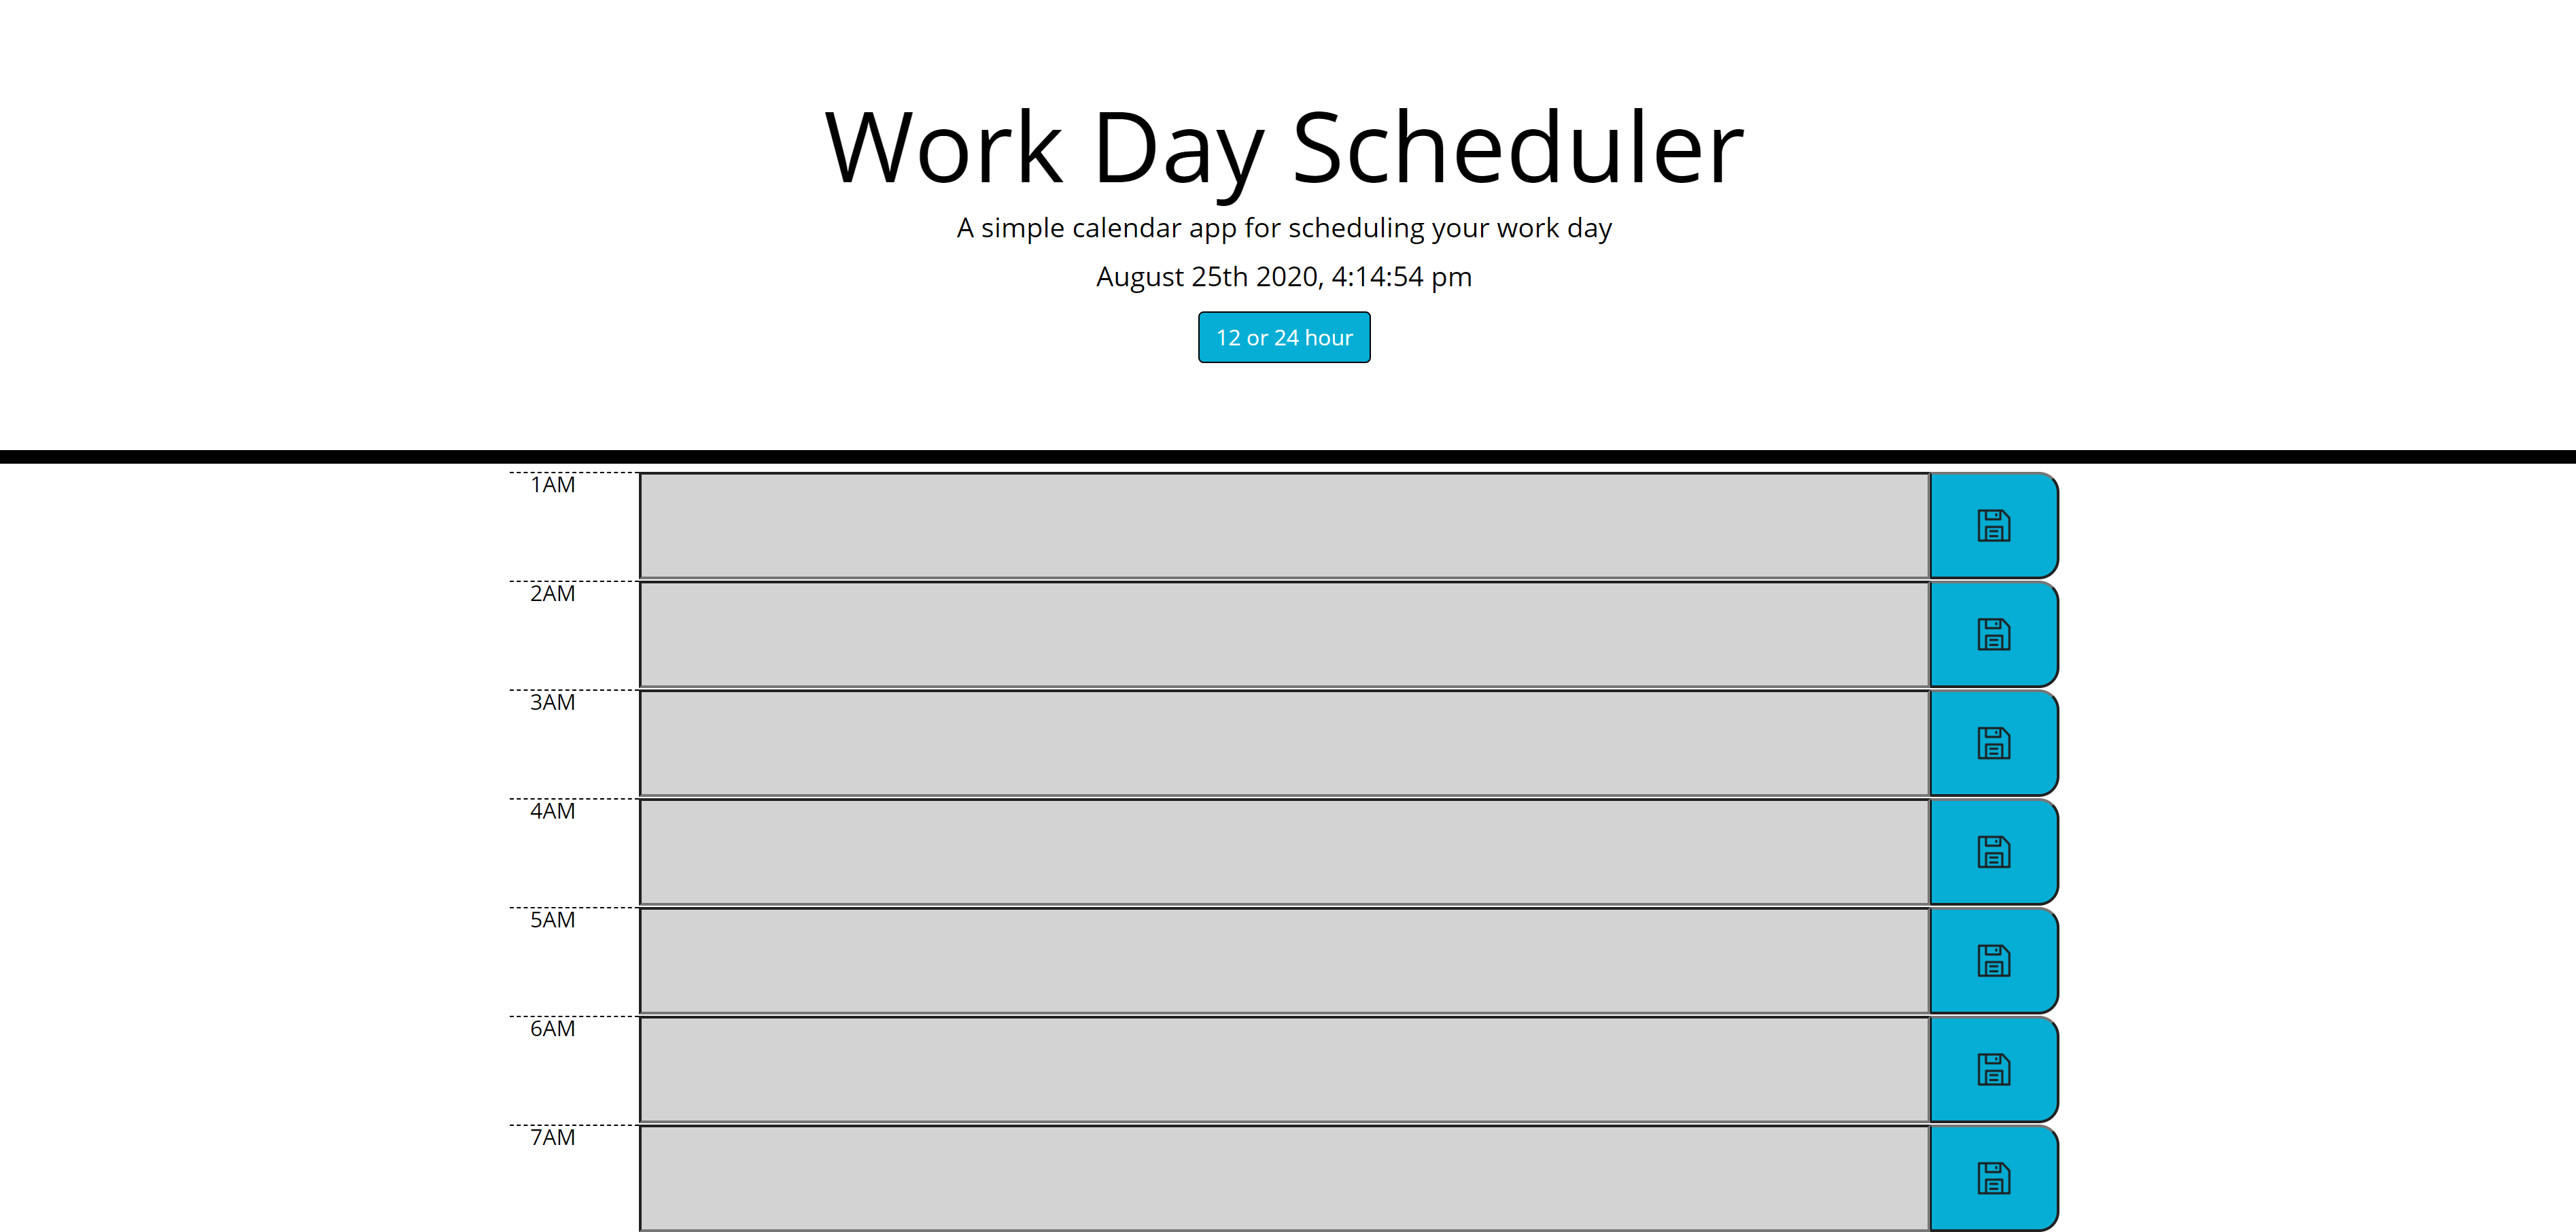Hit the save icon beside 6AM
The height and width of the screenshot is (1232, 2576).
[x=1993, y=1070]
